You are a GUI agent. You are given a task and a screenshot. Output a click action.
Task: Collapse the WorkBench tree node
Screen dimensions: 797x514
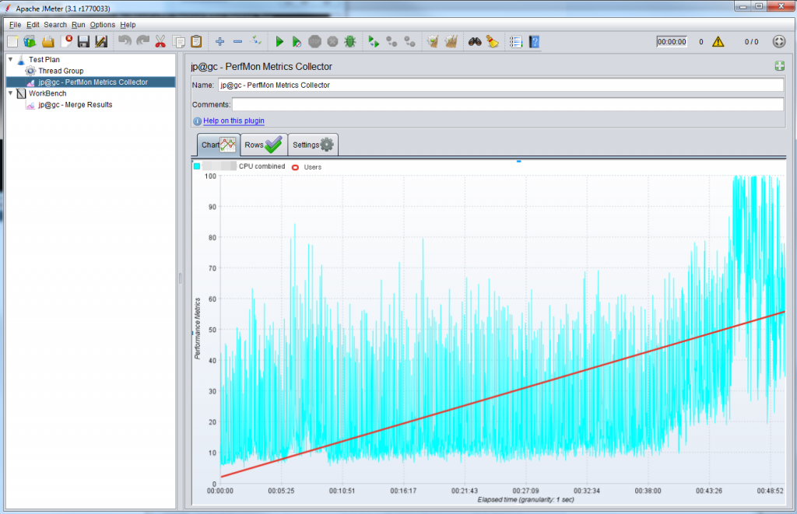[11, 93]
